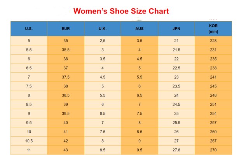
Task: Click the Women's Shoe Size Chart title
Action: coord(122,11)
